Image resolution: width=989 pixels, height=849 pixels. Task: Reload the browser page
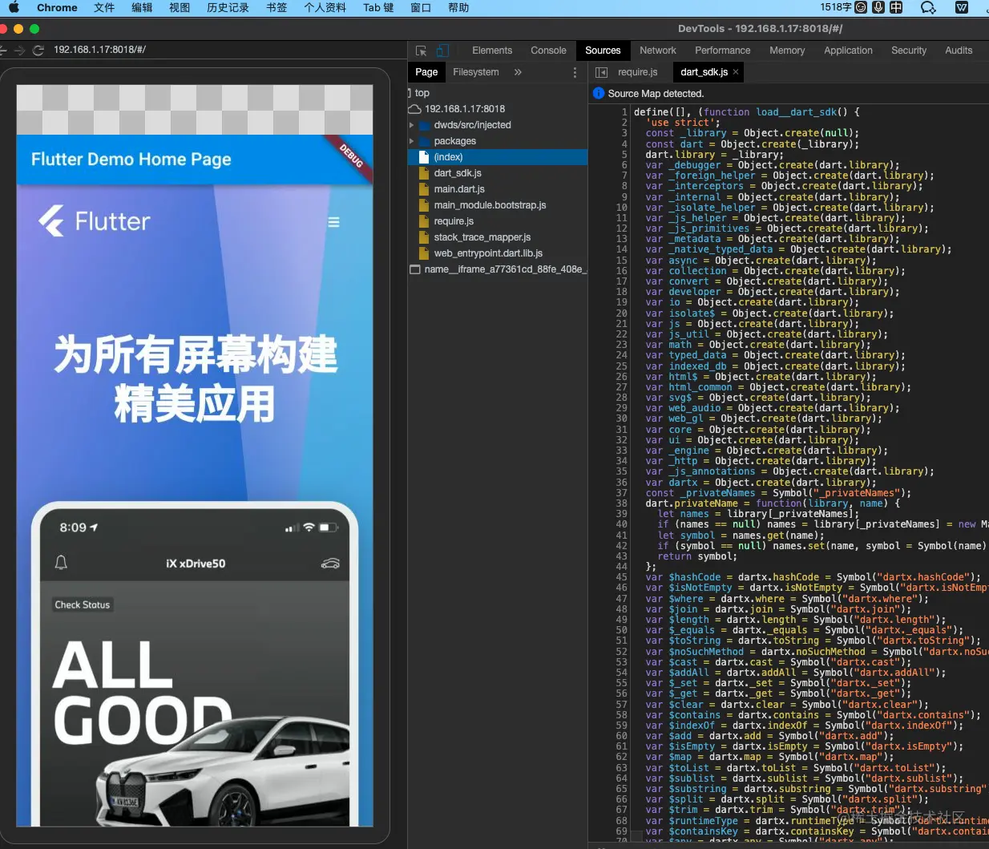38,51
